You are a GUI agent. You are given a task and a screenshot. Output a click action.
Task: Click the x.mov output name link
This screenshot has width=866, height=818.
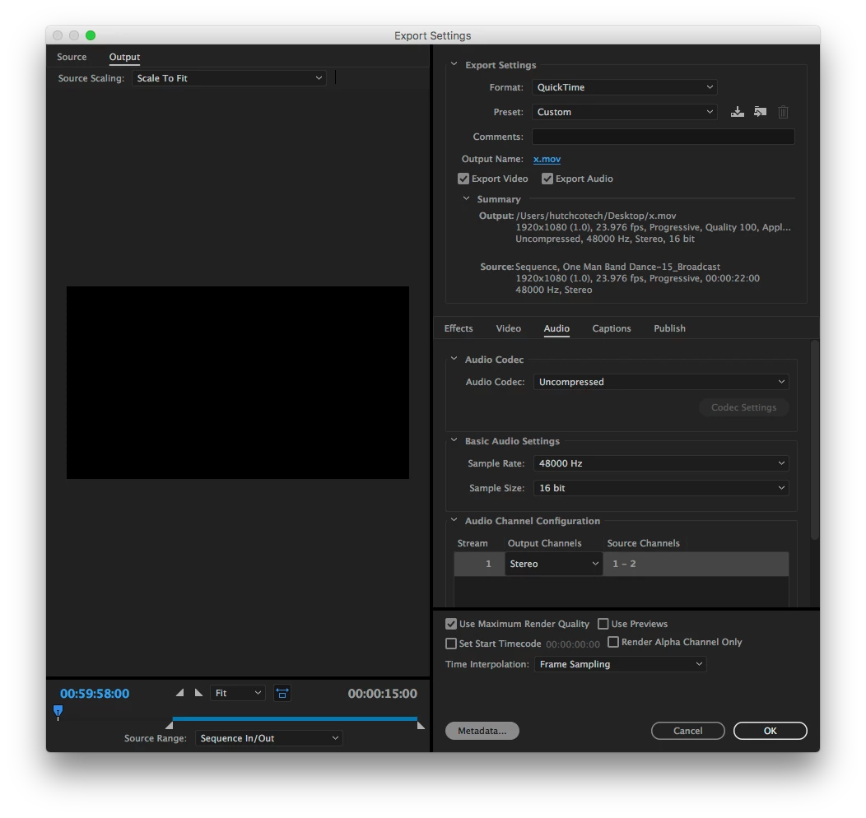(x=547, y=159)
